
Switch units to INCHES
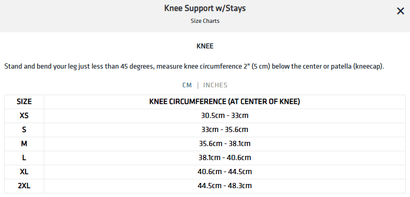[215, 85]
